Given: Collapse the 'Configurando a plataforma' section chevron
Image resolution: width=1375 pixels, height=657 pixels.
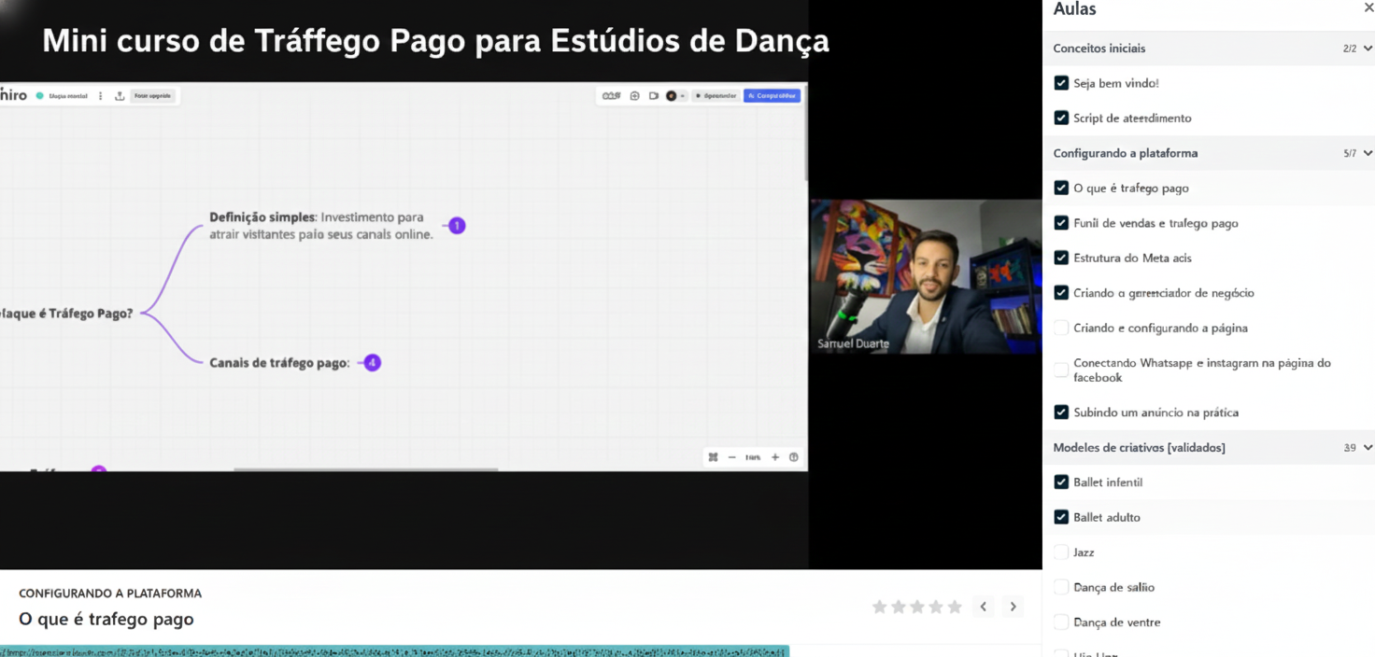Looking at the screenshot, I should (x=1368, y=153).
